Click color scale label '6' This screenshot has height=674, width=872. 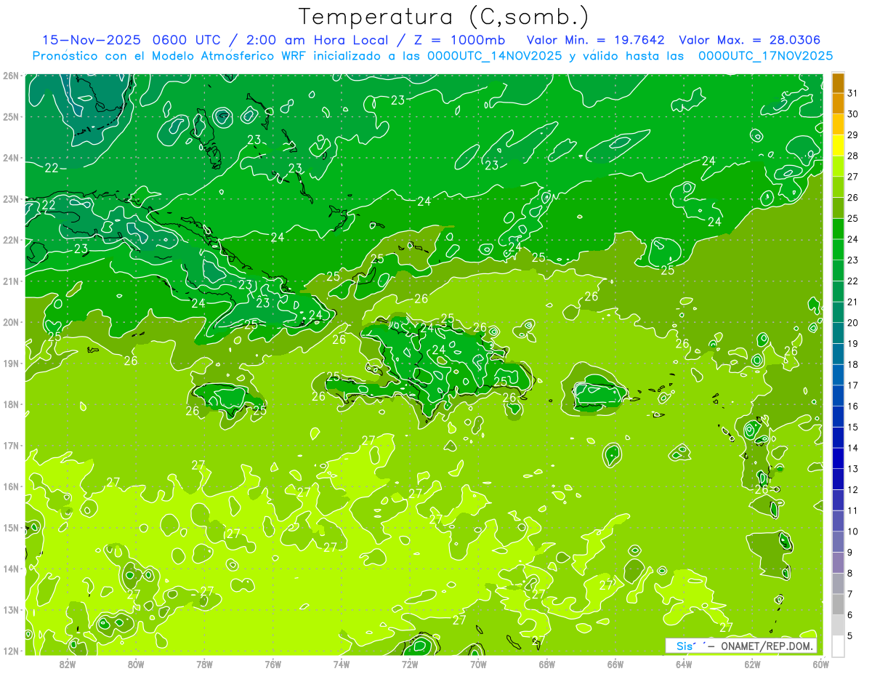[x=850, y=614]
